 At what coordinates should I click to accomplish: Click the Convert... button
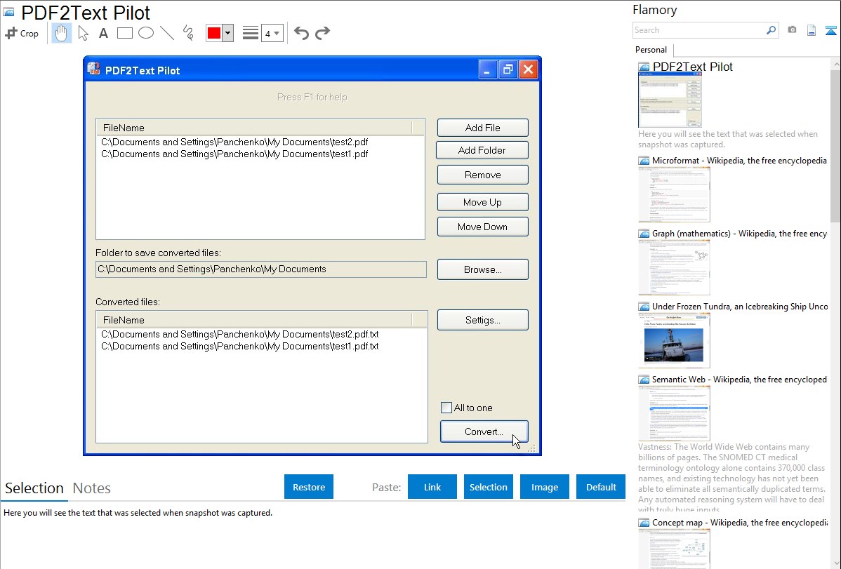[484, 431]
